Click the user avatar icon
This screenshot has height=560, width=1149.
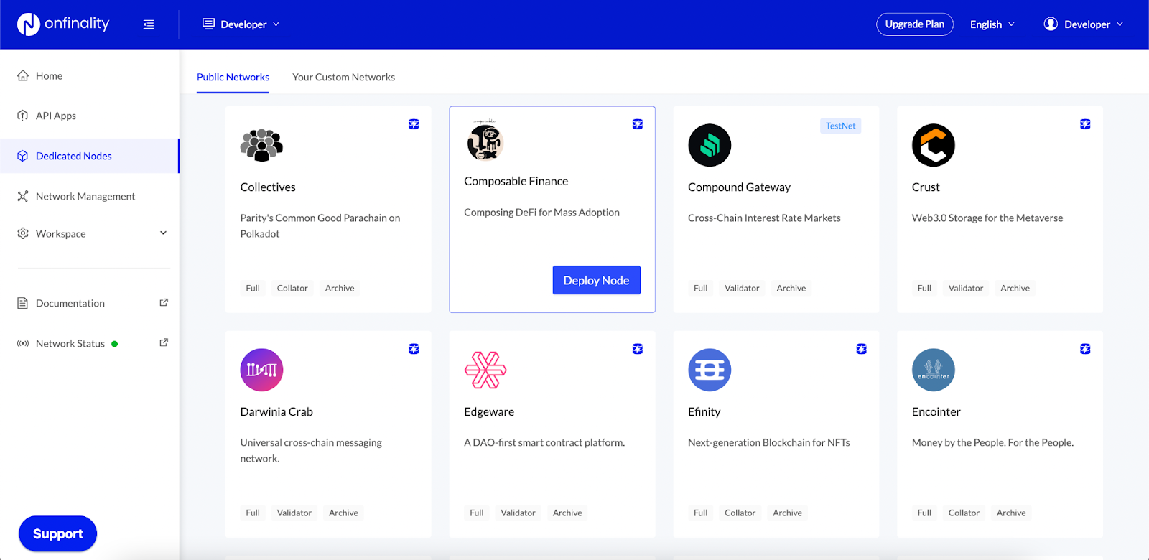[1051, 24]
